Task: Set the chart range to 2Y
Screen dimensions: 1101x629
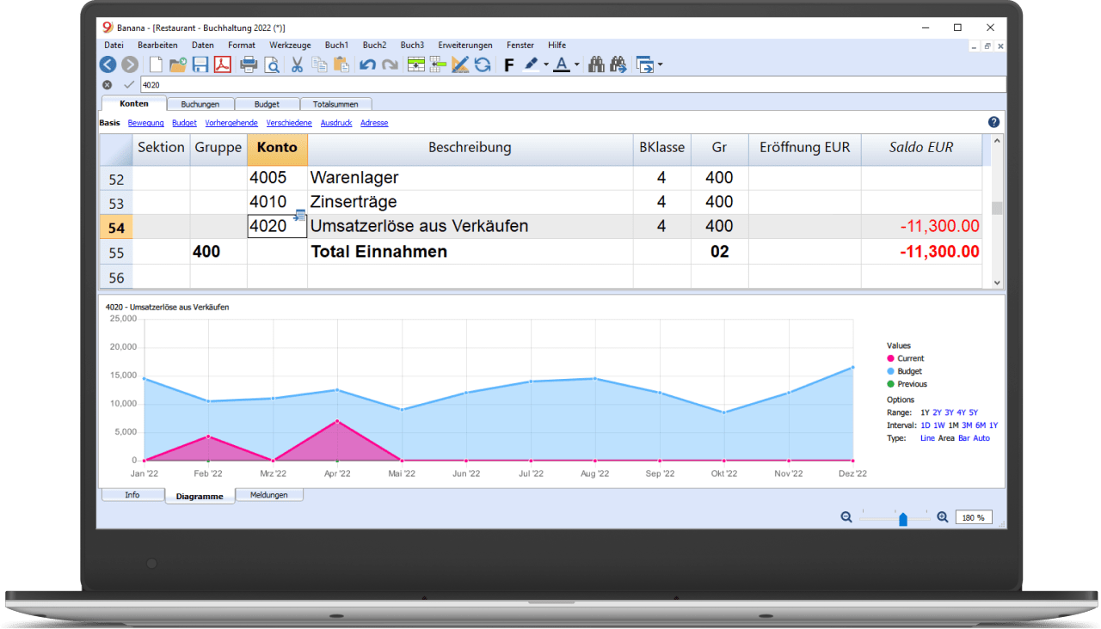Action: click(937, 412)
